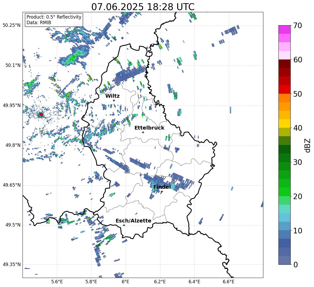
Task: Click the Findel station cross marker
Action: [x=162, y=192]
